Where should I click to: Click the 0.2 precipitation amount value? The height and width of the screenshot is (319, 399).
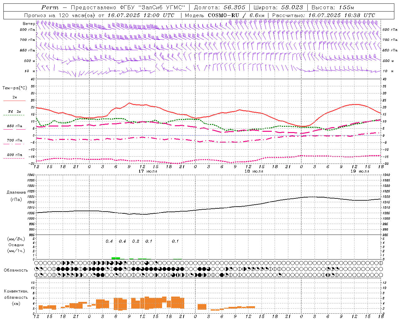[x=136, y=241]
